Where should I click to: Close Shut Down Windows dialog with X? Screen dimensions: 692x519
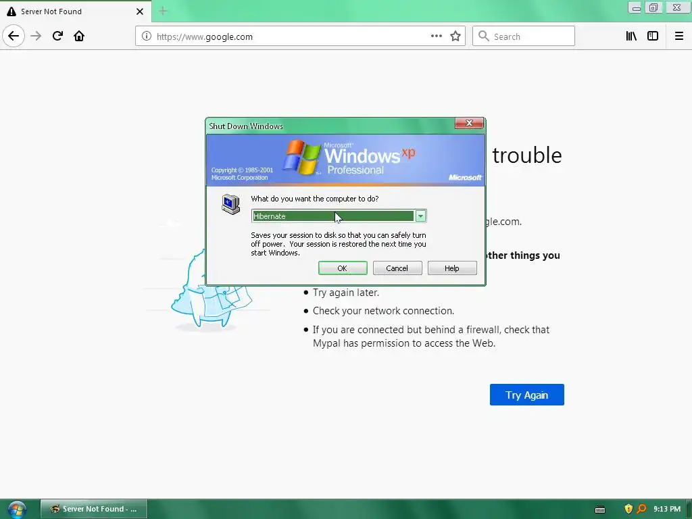coord(469,123)
